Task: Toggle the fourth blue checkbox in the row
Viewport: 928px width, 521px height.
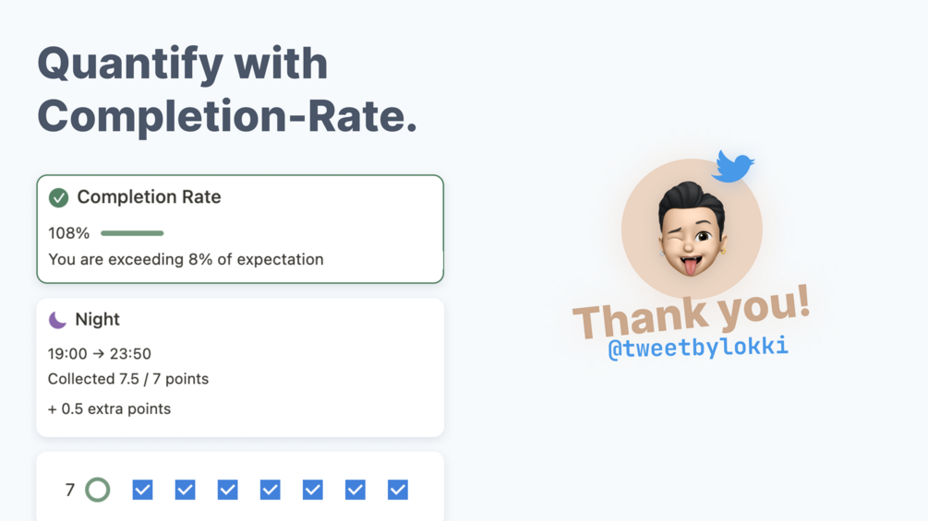Action: 271,490
